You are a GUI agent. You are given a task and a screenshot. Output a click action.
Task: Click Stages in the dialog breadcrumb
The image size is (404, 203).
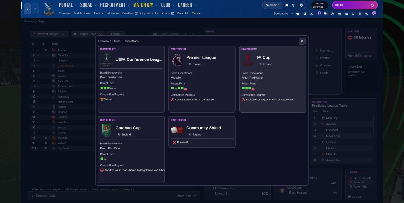pyautogui.click(x=116, y=41)
